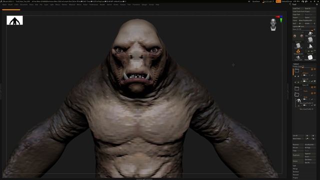
Task: Move subtool up with the List All arrow
Action: tap(307, 135)
